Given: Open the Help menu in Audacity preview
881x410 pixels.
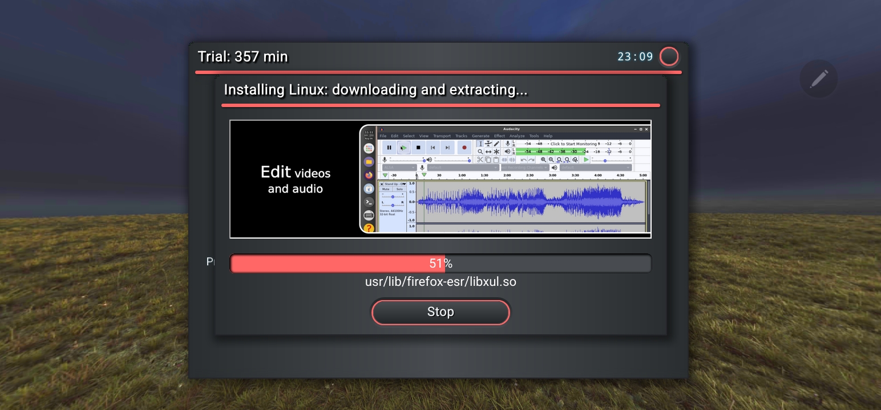Looking at the screenshot, I should coord(548,136).
